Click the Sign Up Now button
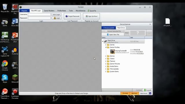Image resolution: width=185 pixels, height=104 pixels. [x=91, y=16]
